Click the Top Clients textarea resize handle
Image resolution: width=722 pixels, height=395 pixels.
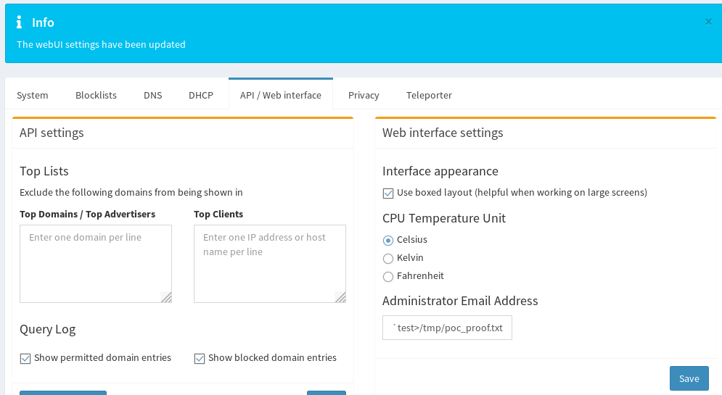(340, 297)
